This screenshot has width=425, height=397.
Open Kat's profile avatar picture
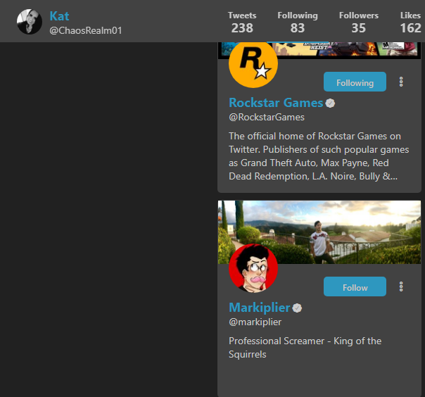coord(30,22)
